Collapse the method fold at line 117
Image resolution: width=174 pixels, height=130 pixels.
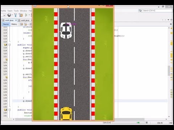[9, 45]
